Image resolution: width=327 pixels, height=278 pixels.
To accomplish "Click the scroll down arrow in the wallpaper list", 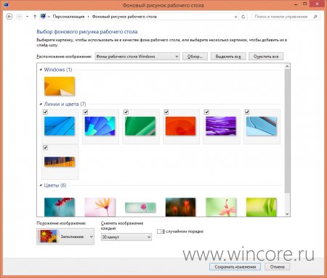I will coord(287,214).
